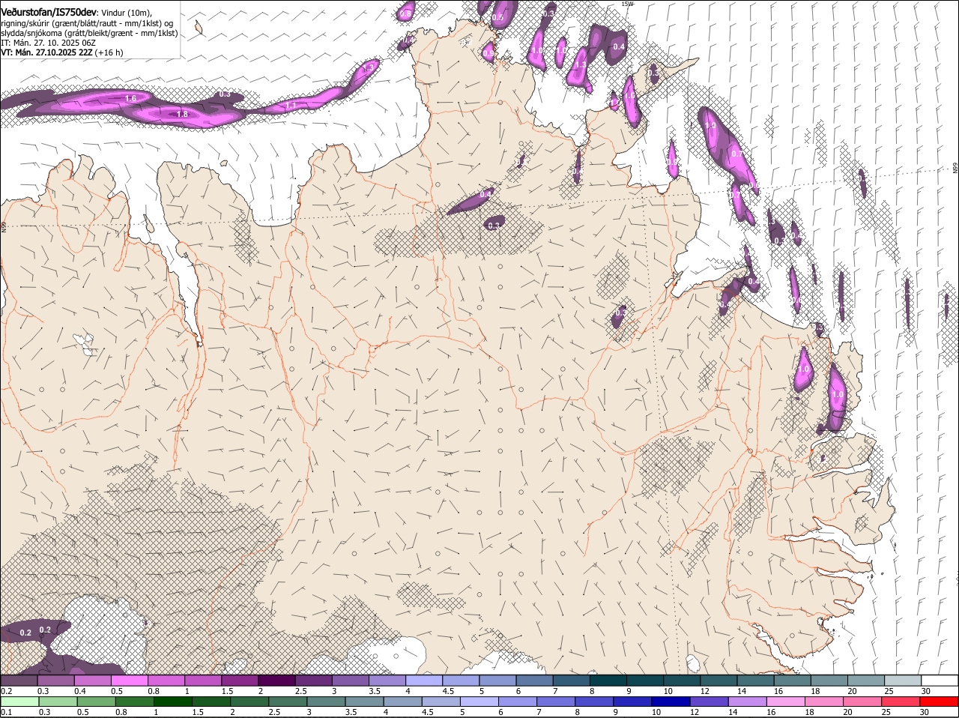
Task: Pick the light lavender 4 swatch on snow scale
Action: point(424,681)
